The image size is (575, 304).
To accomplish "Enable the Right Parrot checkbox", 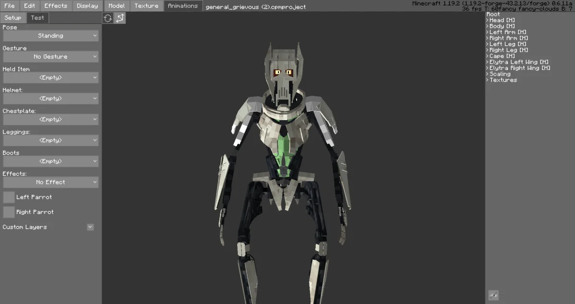I will [x=9, y=212].
